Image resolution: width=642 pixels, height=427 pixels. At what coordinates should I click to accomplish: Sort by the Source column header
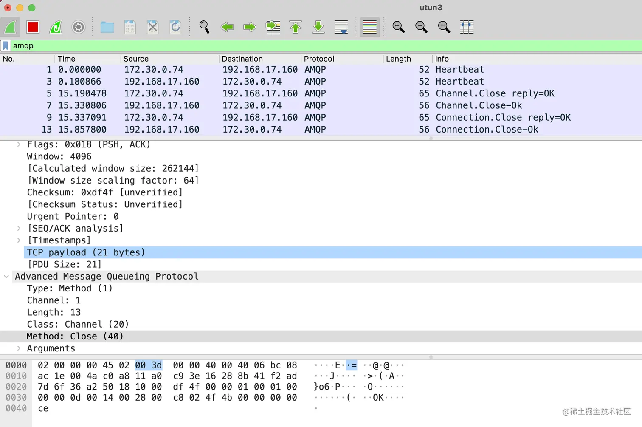pos(170,59)
